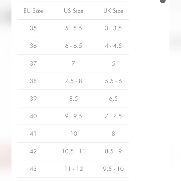Click UK size 5.5 - 6 cell

point(113,81)
